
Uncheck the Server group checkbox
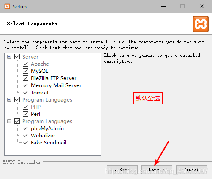tap(17, 57)
